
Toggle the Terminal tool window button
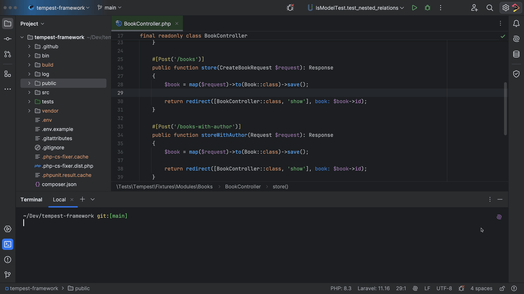[7, 244]
